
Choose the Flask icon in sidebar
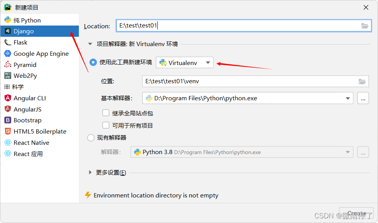coord(8,42)
